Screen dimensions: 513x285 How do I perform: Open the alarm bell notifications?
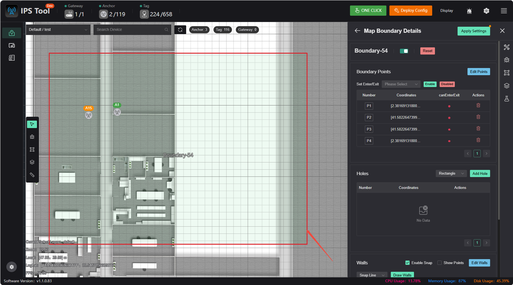(x=469, y=11)
